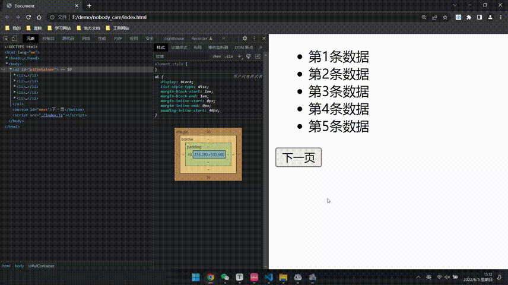Open DevTools three-dot customize menu
Image resolution: width=508 pixels, height=285 pixels.
coord(255,38)
